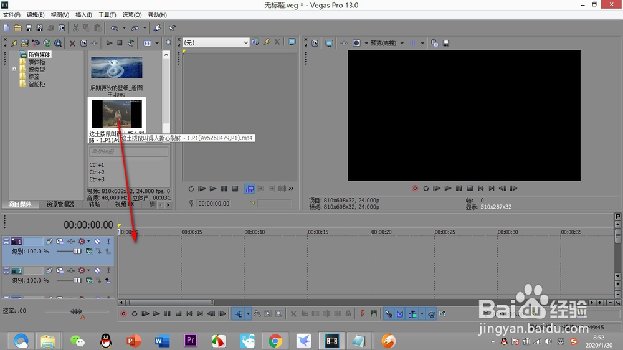Open the Project Media views dropdown arrow
623x350 pixels.
(x=157, y=43)
